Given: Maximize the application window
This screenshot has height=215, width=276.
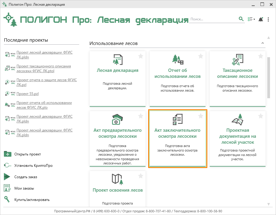Looking at the screenshot, I should point(262,4).
